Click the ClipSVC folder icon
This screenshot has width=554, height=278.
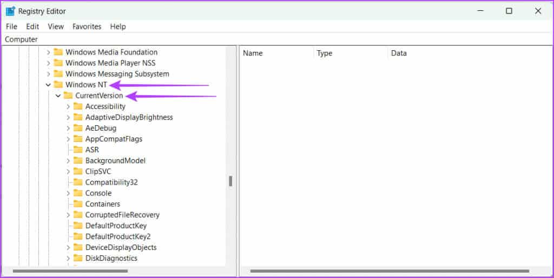click(x=78, y=172)
